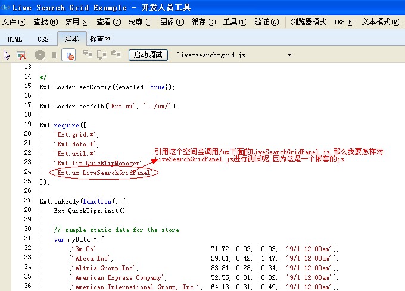The image size is (405, 291).
Task: Select element by click arrow tool
Action: tap(7, 55)
